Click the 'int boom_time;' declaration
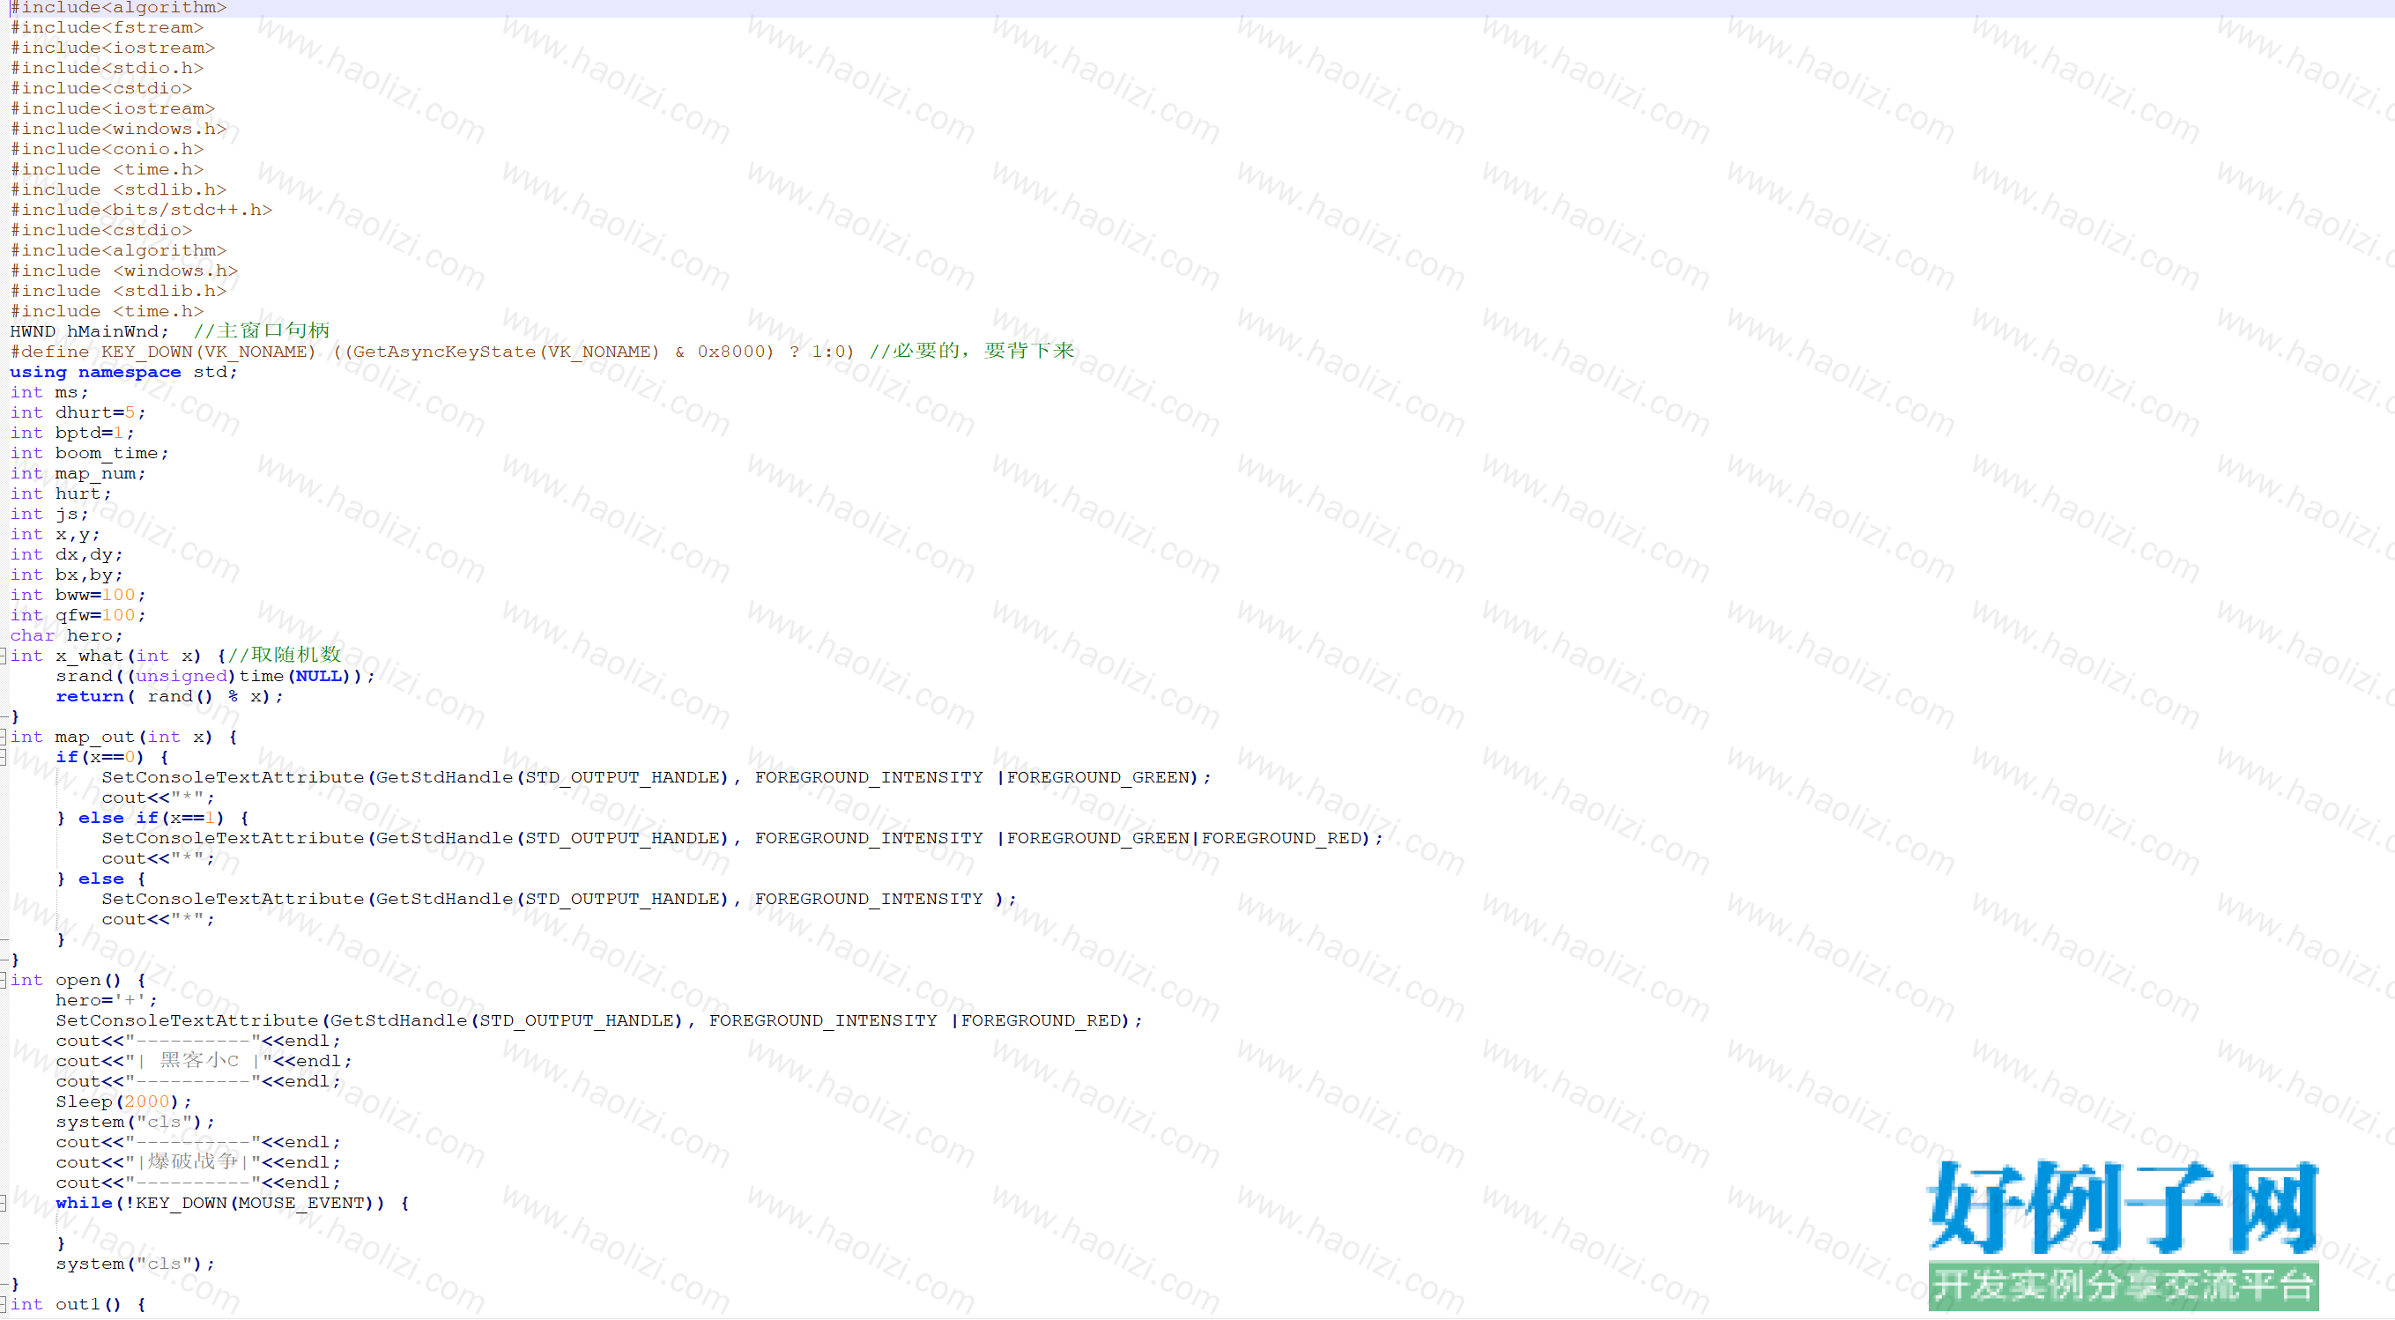The height and width of the screenshot is (1320, 2395). click(x=89, y=454)
